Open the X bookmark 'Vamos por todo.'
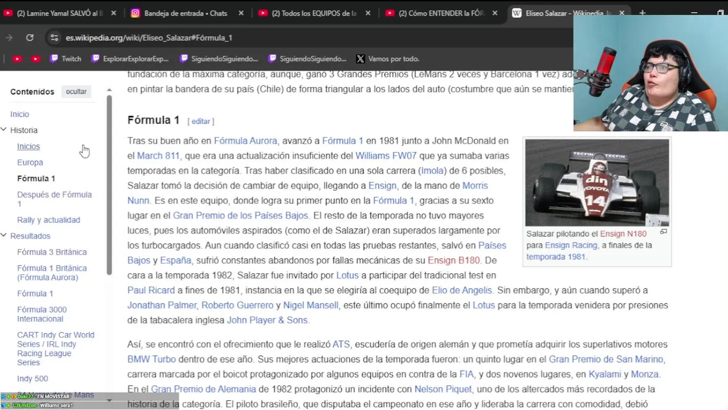Viewport: 728px width, 410px height. tap(388, 59)
